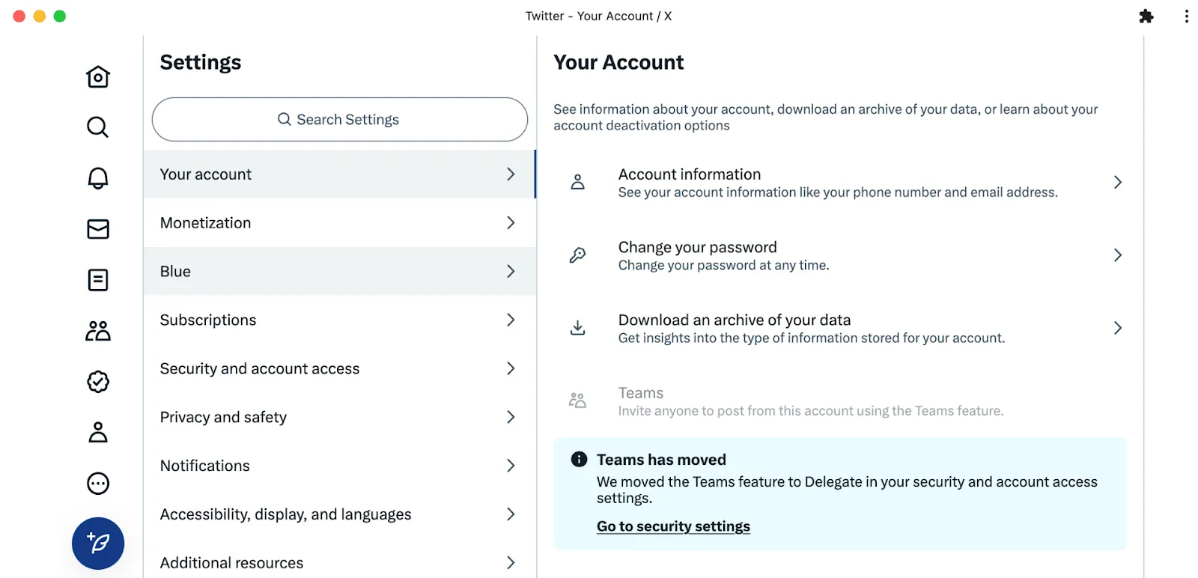Click the Settings heading

tap(201, 62)
